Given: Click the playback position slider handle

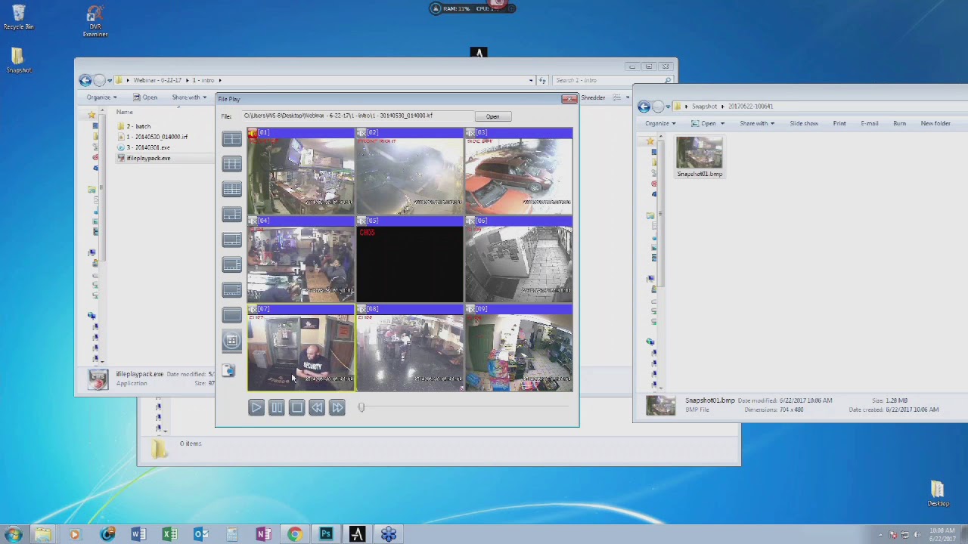Looking at the screenshot, I should [361, 408].
